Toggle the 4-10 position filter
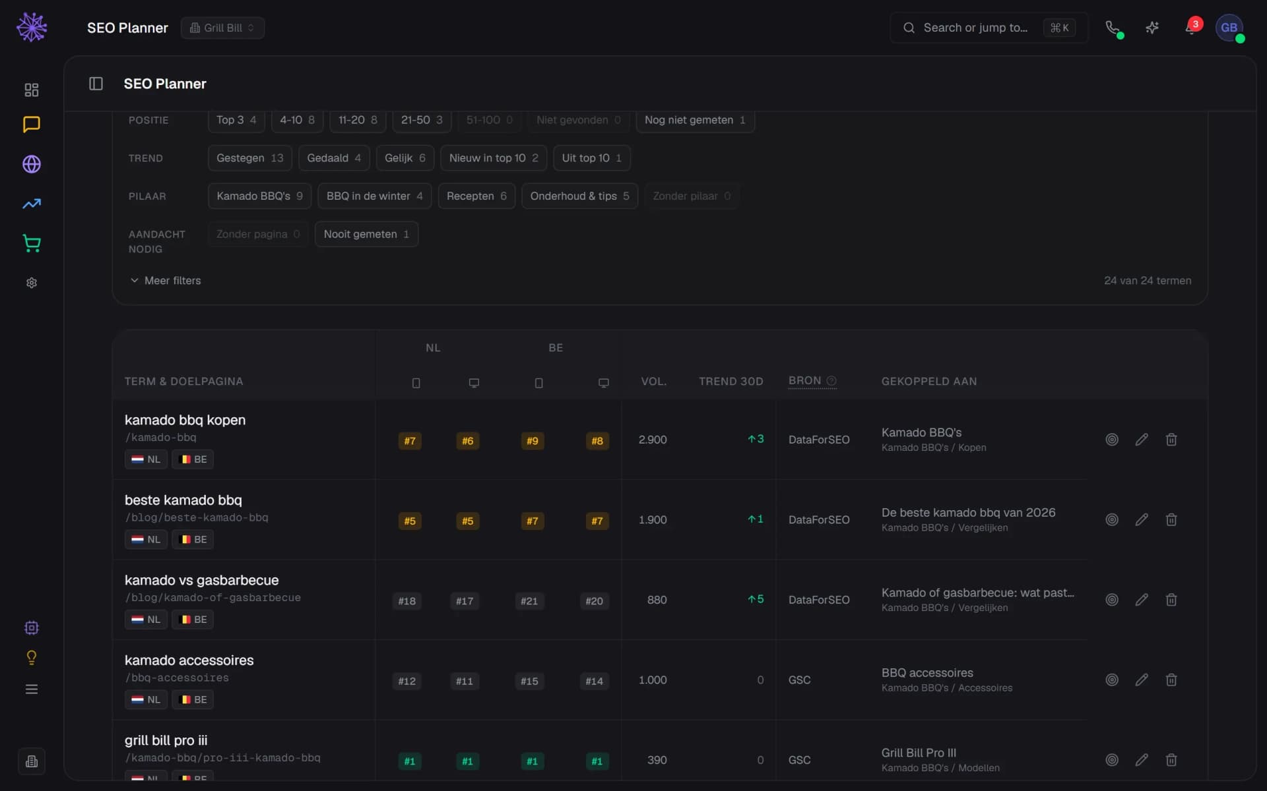 pos(297,120)
